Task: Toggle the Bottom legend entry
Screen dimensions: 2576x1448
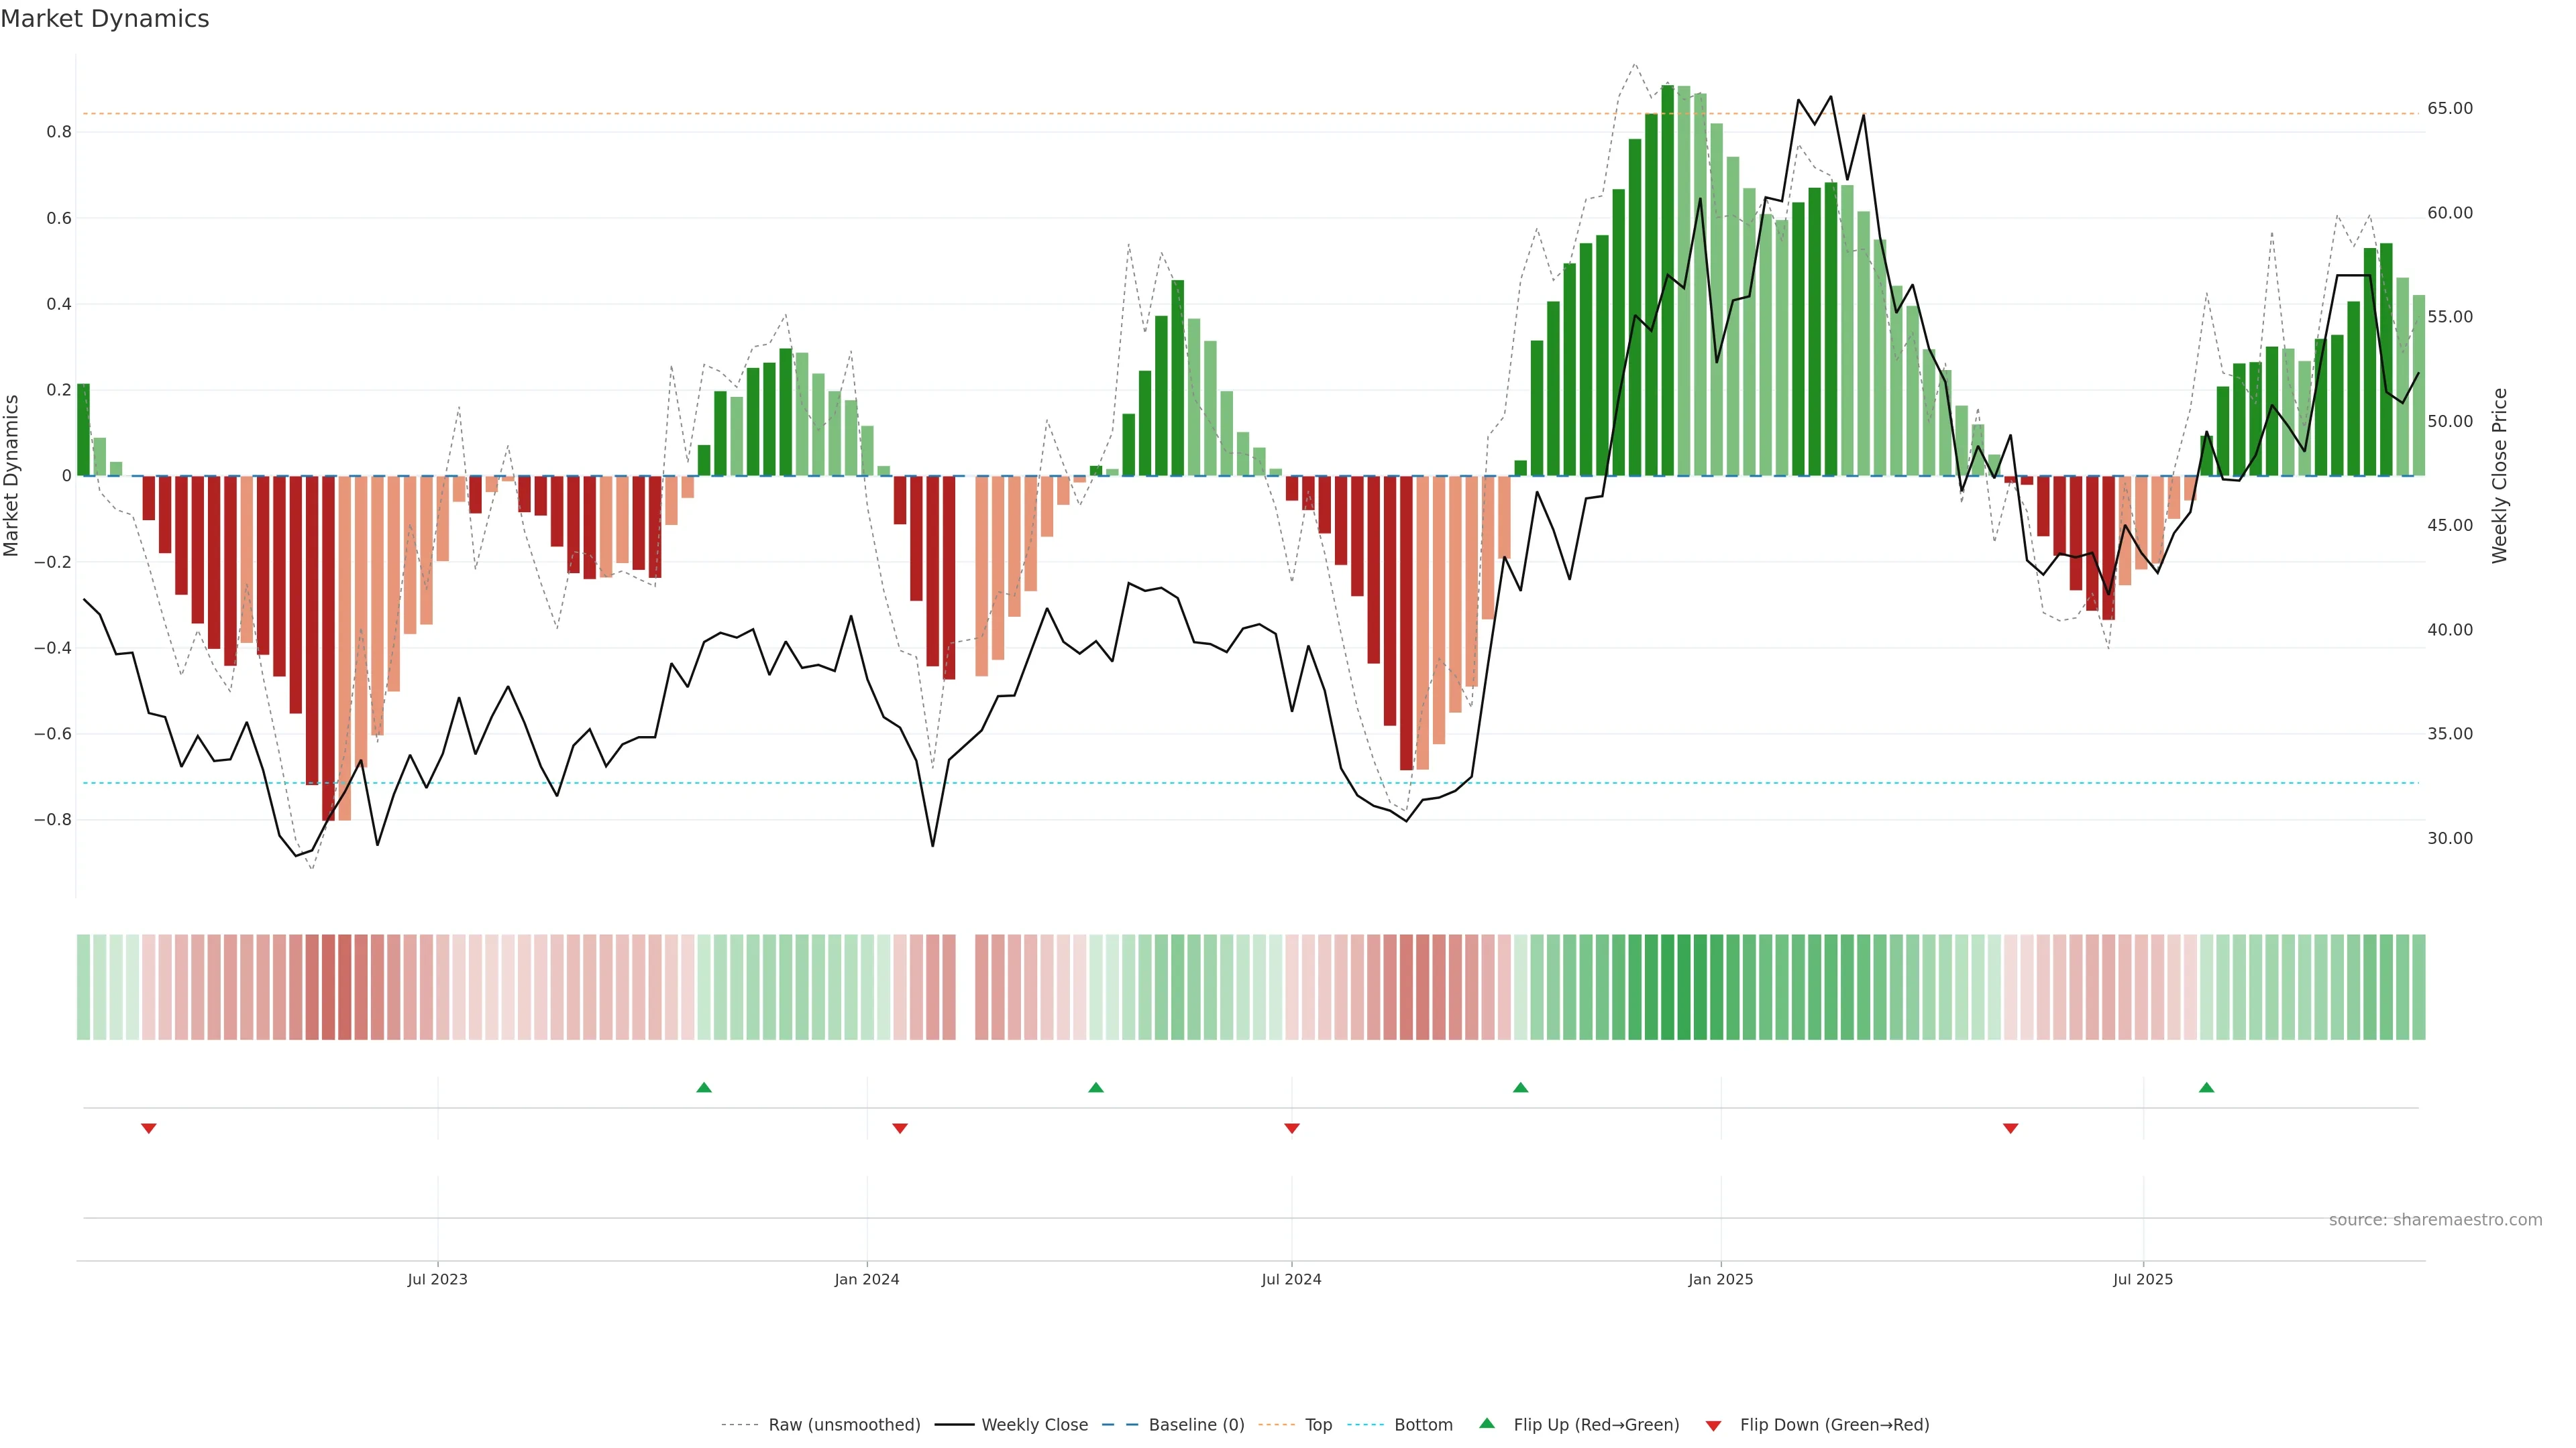Action: [1423, 1425]
